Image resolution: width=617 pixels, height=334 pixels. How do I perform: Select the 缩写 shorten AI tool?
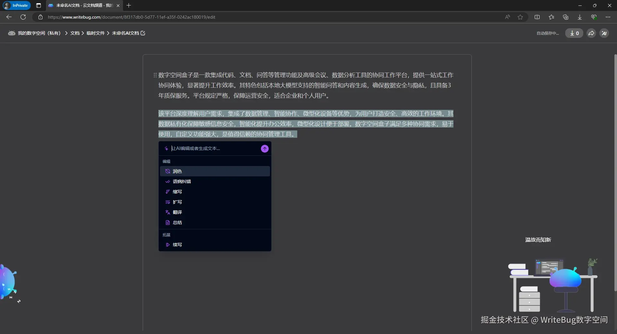[x=177, y=192]
